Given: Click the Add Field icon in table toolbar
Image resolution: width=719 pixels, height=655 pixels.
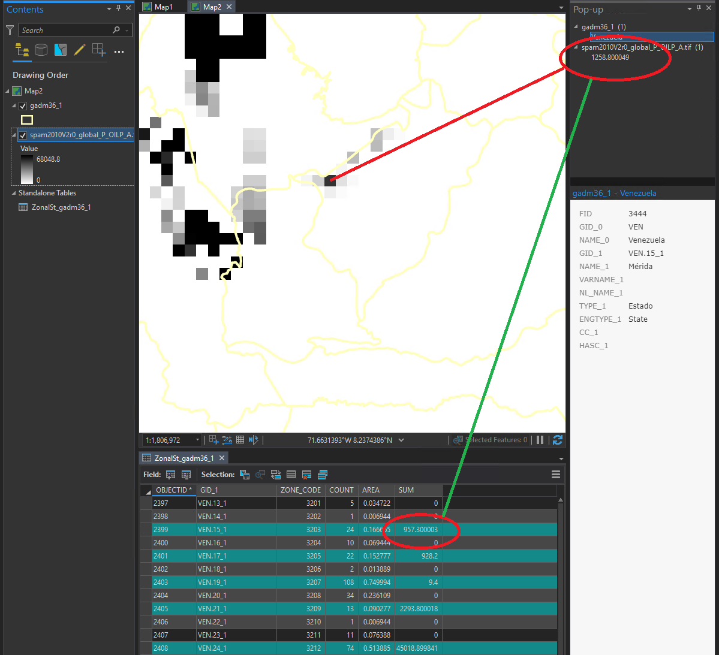Looking at the screenshot, I should coord(171,474).
